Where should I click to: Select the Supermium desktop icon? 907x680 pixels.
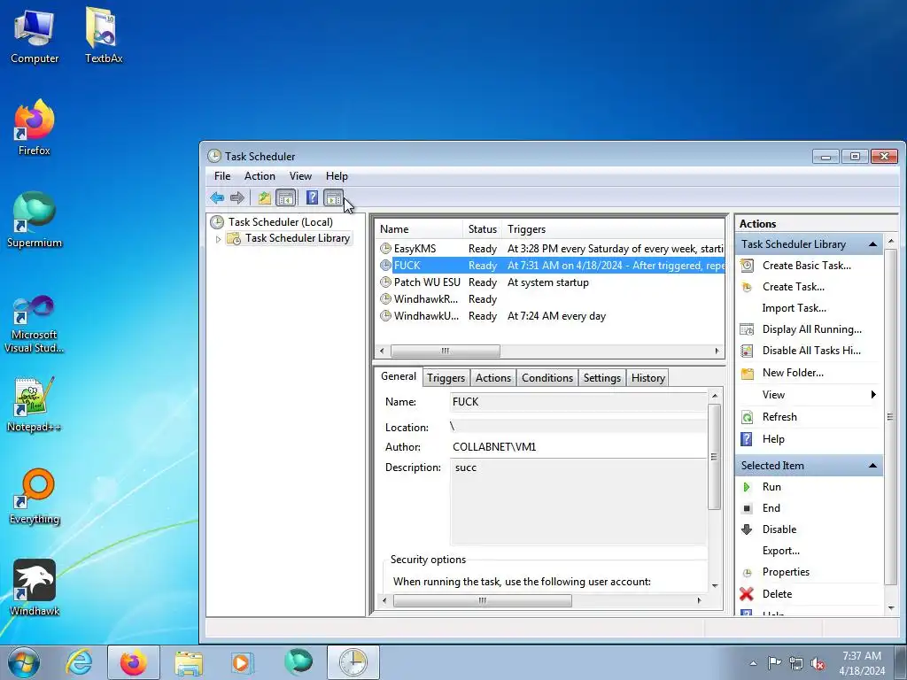click(x=35, y=220)
